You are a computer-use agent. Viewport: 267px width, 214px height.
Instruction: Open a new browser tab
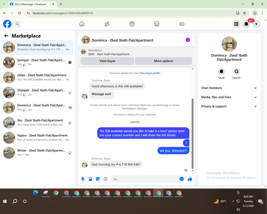(x=61, y=4)
